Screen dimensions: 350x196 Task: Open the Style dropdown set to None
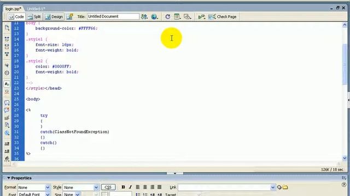80,187
